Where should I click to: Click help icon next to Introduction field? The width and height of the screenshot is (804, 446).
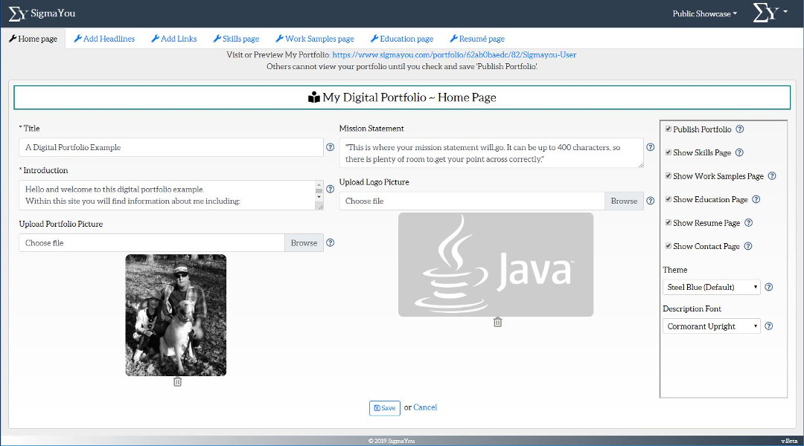(x=331, y=189)
